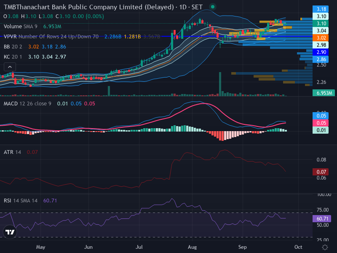337x253 pixels.
Task: Click the pink 0.05 MACD signal label
Action: [x=321, y=123]
